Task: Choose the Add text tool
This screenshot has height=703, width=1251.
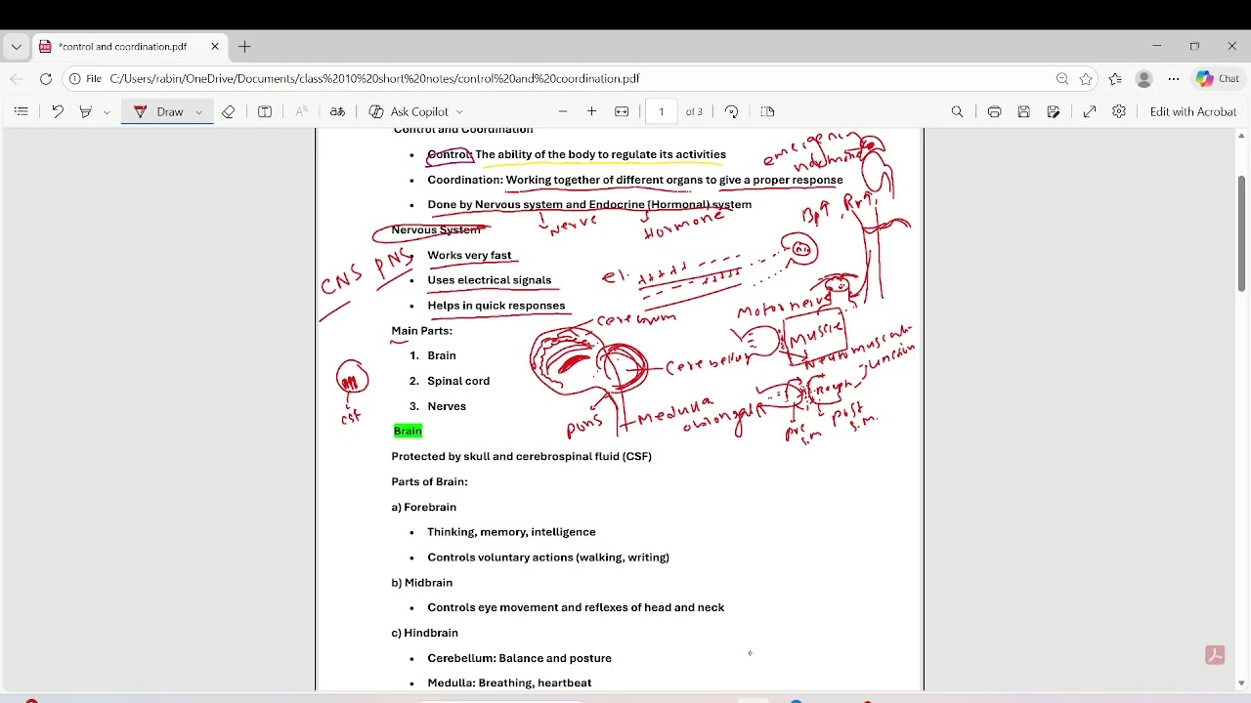Action: (x=265, y=112)
